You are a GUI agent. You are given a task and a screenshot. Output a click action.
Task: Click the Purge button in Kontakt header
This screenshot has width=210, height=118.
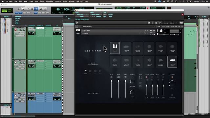coord(151,32)
